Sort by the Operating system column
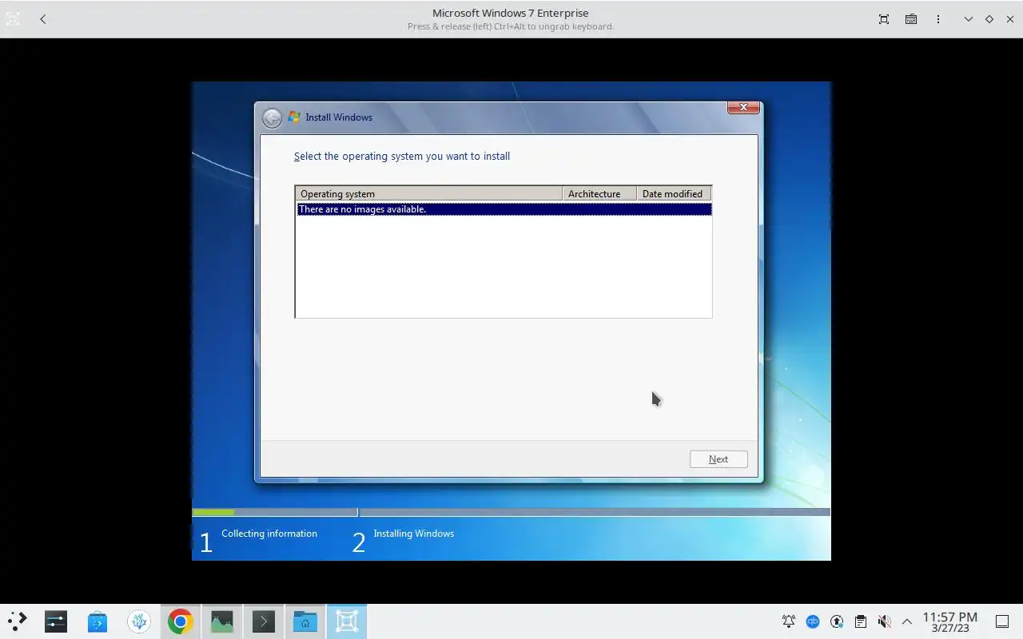Viewport: 1023px width, 639px height. coord(429,193)
